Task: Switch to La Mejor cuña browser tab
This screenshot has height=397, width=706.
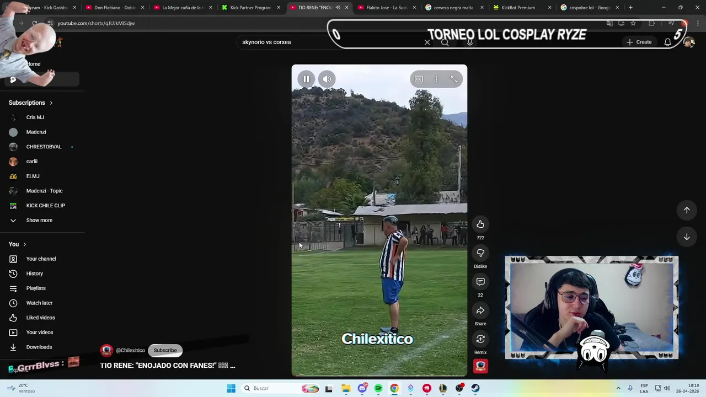Action: 183,8
